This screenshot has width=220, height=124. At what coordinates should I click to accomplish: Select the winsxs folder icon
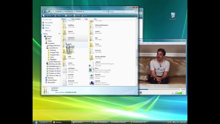pyautogui.click(x=65, y=64)
